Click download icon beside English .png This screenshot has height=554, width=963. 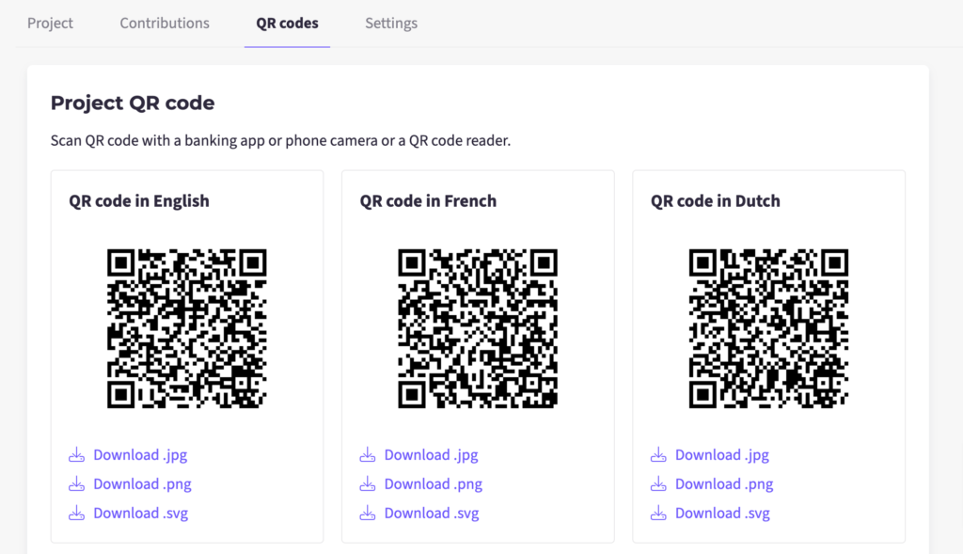77,484
